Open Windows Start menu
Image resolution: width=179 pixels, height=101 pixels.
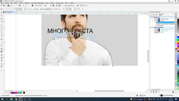pos(2,99)
